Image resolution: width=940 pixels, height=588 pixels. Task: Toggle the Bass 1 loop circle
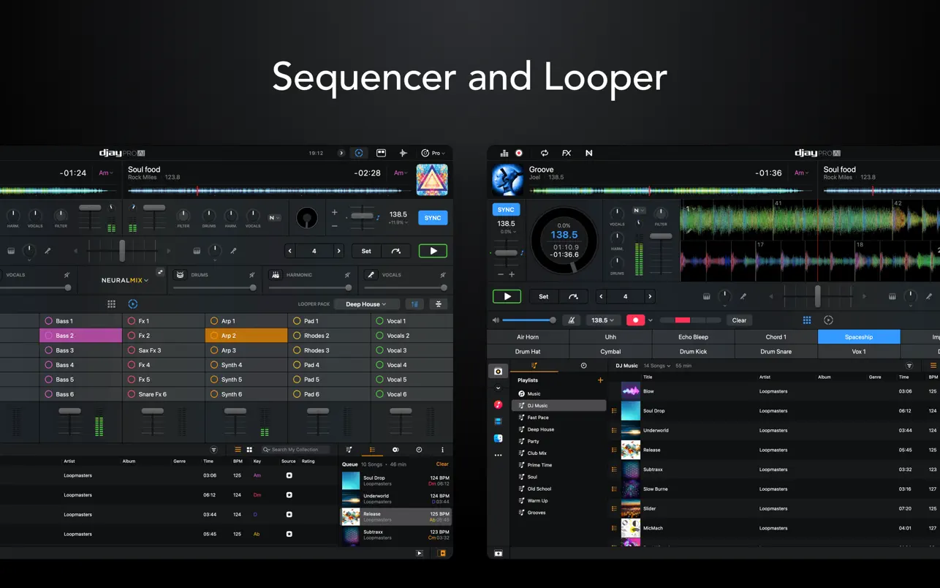click(49, 321)
